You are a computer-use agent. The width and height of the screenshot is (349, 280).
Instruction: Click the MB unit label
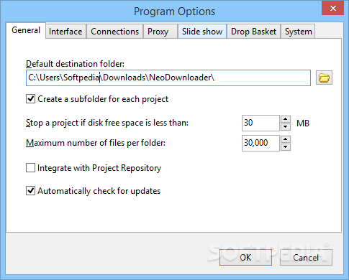(303, 123)
